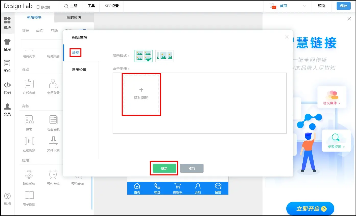Open the 模块 panel in left sidebar

coord(7,23)
